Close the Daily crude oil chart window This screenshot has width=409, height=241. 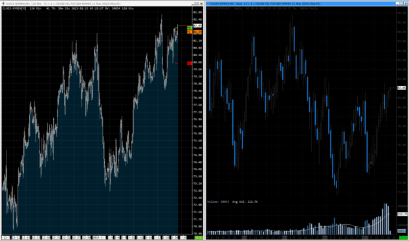pyautogui.click(x=405, y=4)
